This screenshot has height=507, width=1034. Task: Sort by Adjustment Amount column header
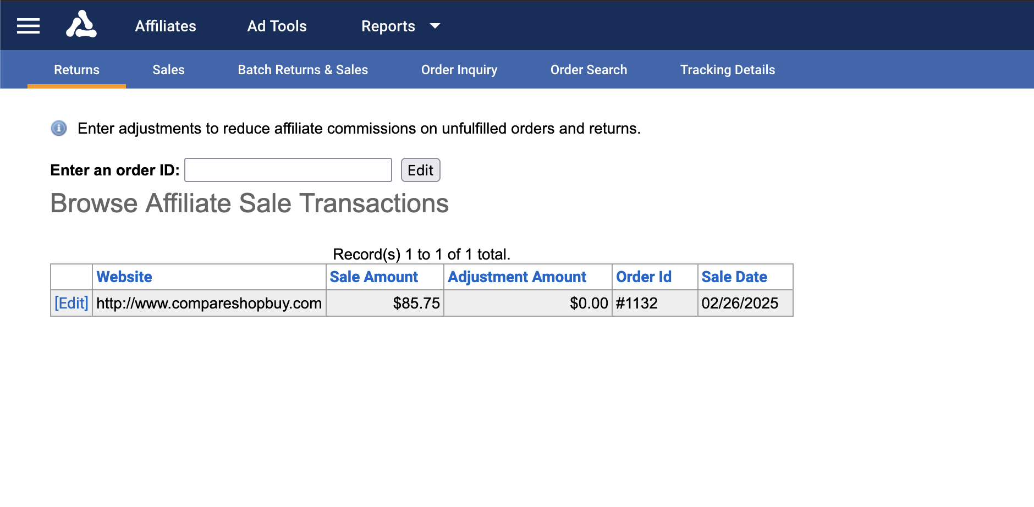tap(516, 277)
